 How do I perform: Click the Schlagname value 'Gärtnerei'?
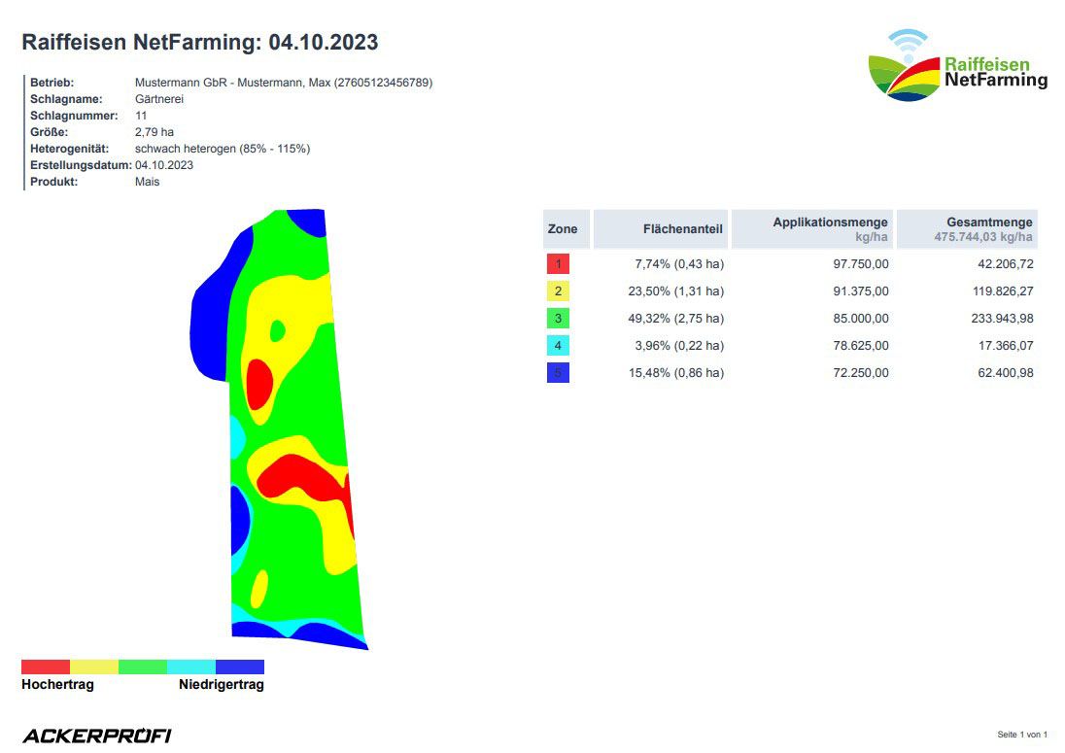[x=159, y=99]
